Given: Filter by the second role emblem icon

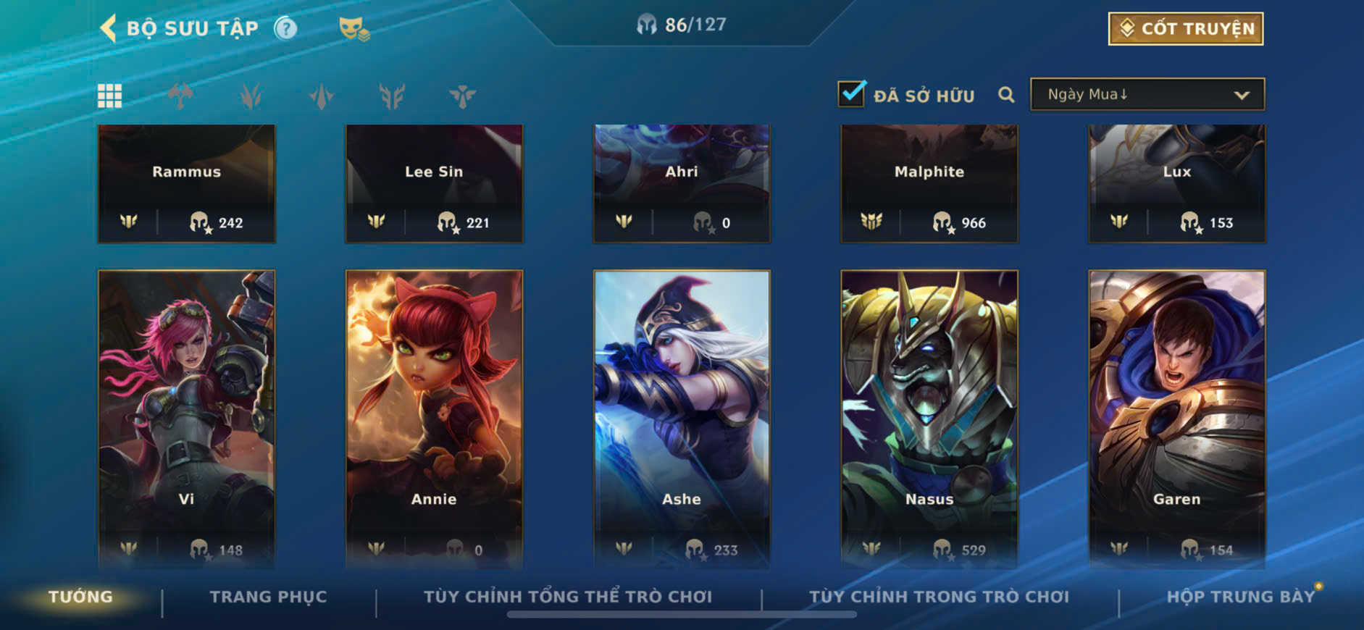Looking at the screenshot, I should [x=251, y=96].
